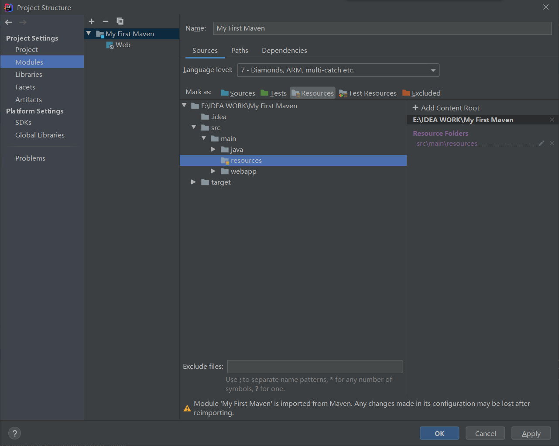Click the resources folder icon in tree
The width and height of the screenshot is (559, 446).
pyautogui.click(x=225, y=161)
